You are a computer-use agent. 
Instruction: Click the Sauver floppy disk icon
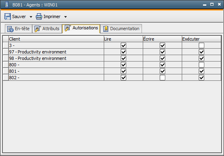point(7,16)
